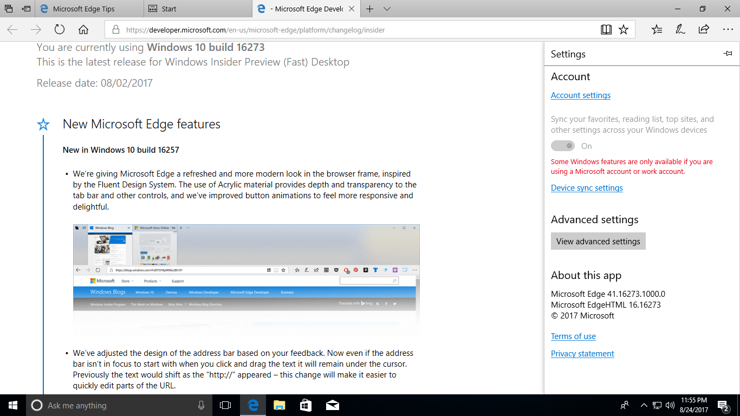Image resolution: width=740 pixels, height=416 pixels.
Task: Show tab previews chevron
Action: [x=387, y=9]
